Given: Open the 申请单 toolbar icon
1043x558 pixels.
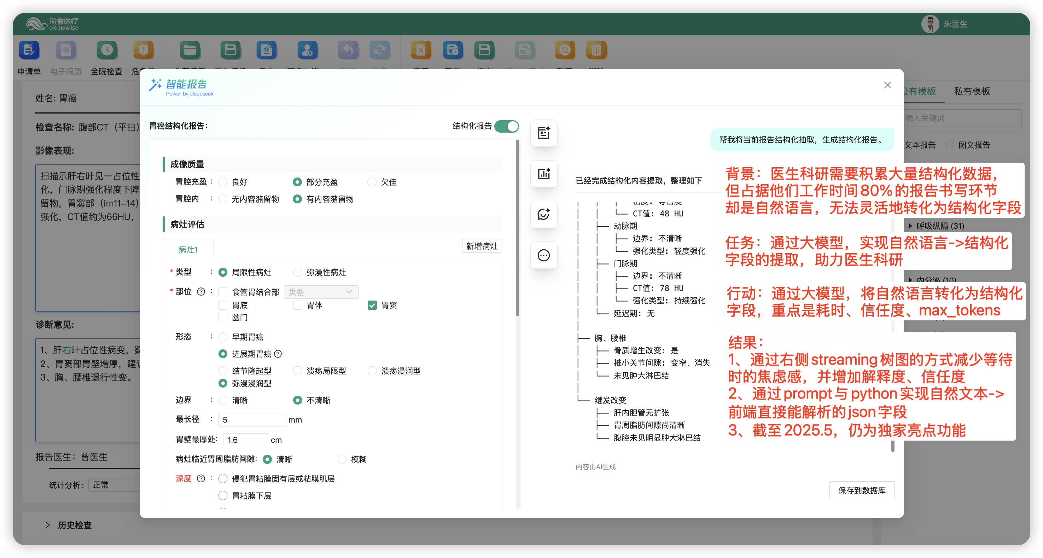Looking at the screenshot, I should pos(29,50).
